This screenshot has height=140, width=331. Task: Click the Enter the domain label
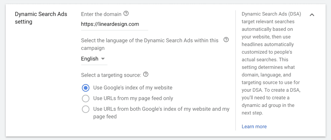[x=101, y=14]
